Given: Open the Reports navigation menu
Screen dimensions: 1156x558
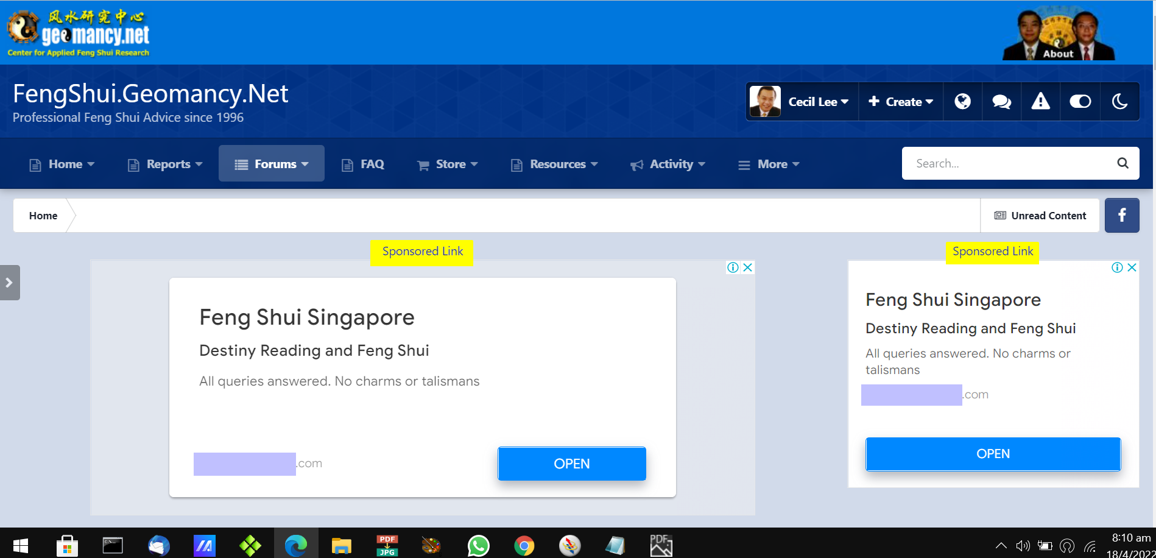Looking at the screenshot, I should coord(165,164).
